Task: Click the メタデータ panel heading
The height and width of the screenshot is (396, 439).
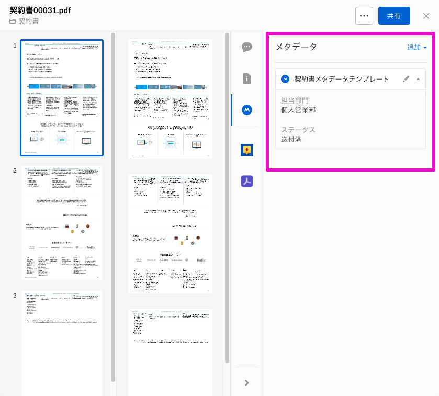Action: 296,47
